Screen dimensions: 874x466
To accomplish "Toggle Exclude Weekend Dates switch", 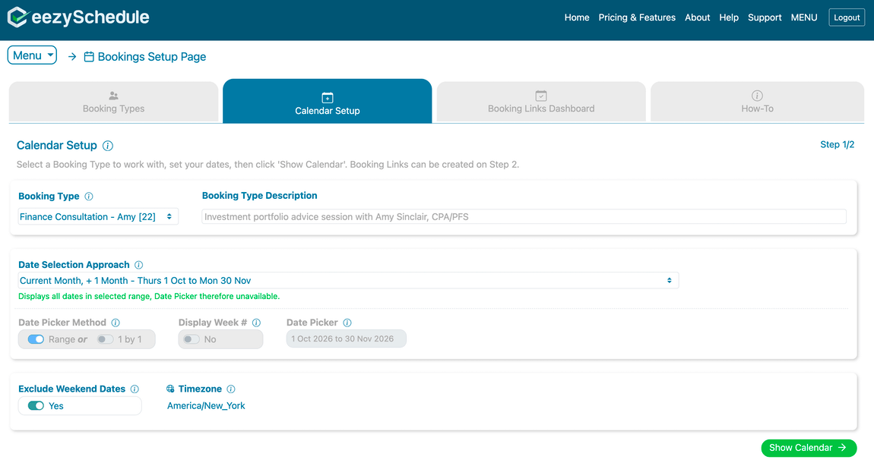I will click(x=36, y=406).
